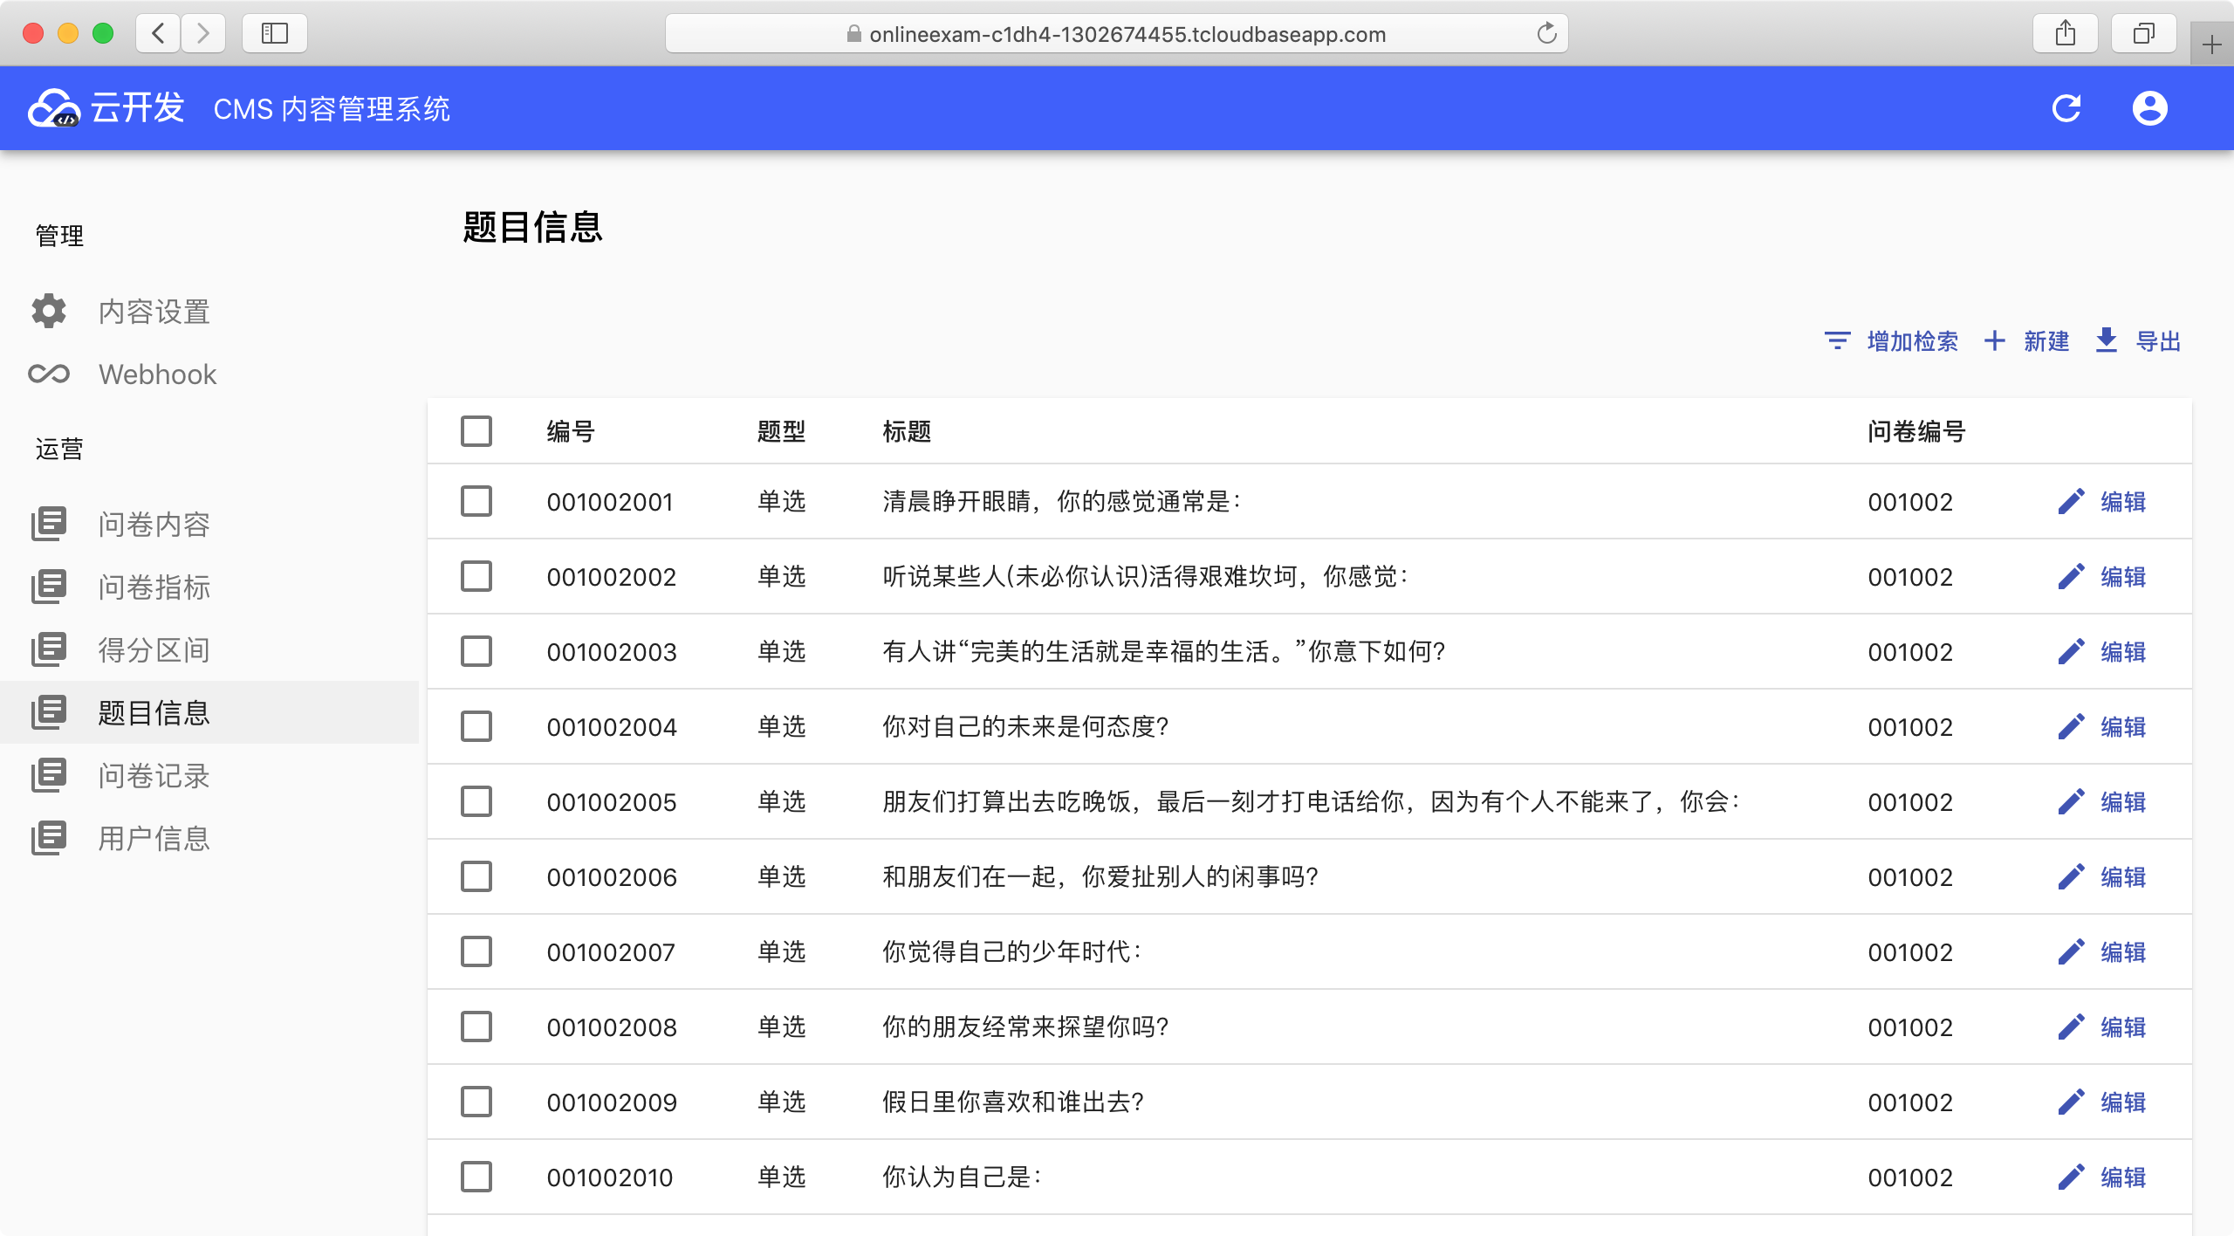
Task: Click 编辑 link for question 001002009
Action: tap(2122, 1102)
